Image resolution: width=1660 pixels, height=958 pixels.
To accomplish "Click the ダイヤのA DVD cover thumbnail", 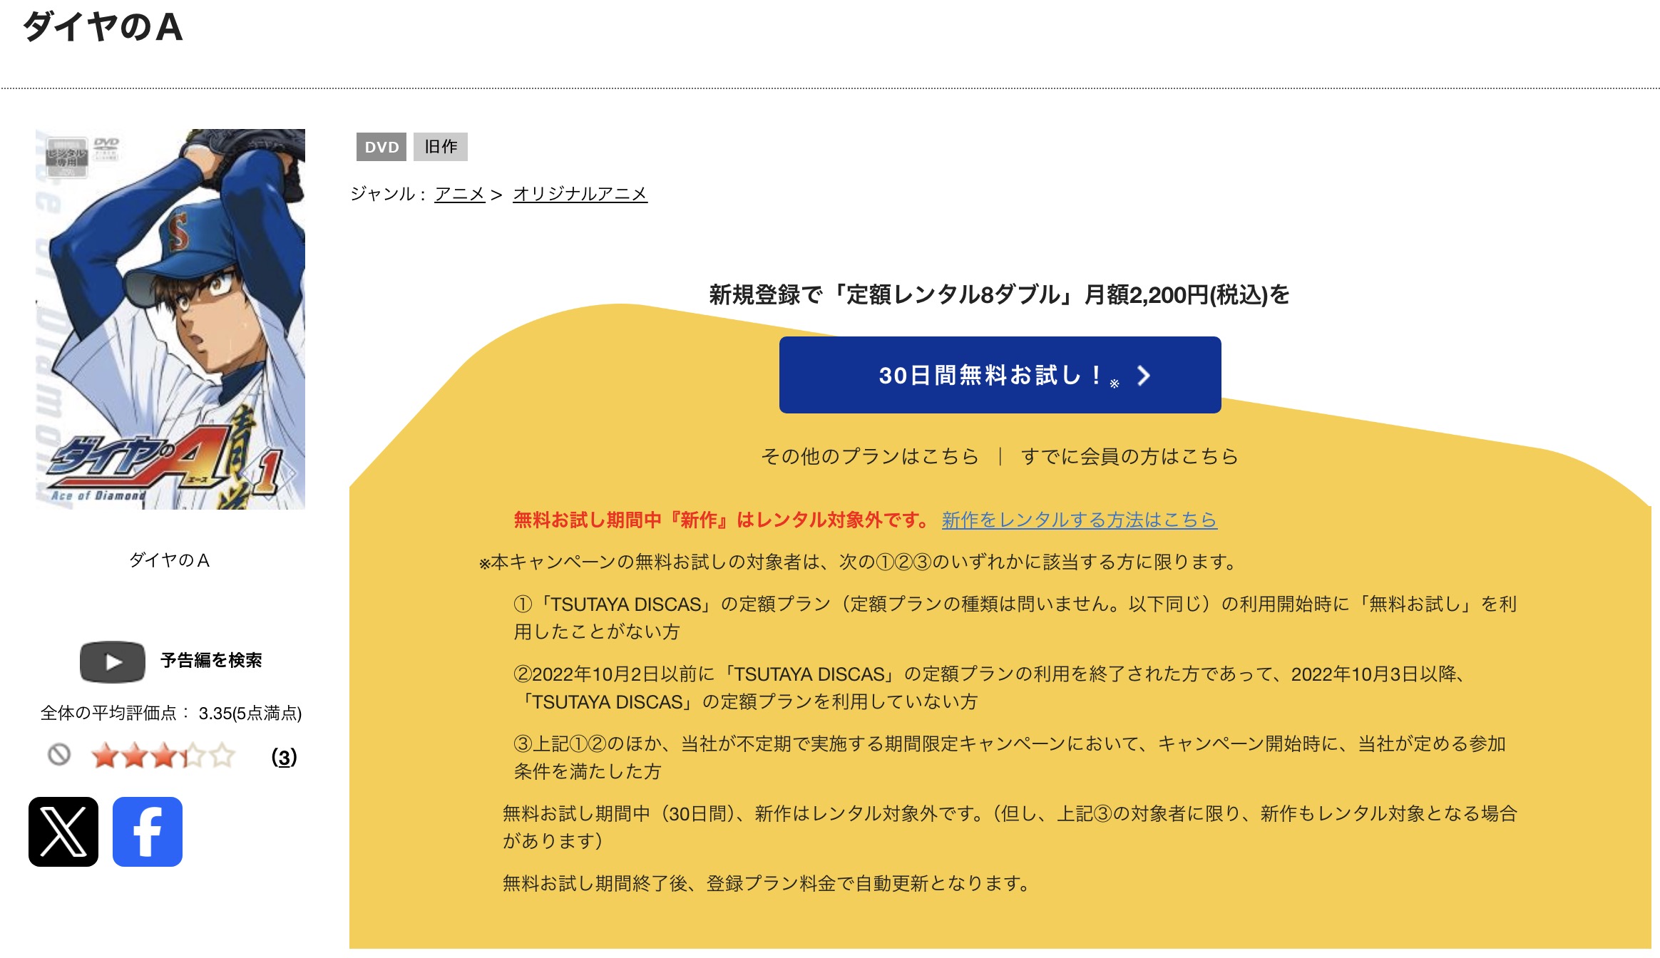I will (x=170, y=319).
